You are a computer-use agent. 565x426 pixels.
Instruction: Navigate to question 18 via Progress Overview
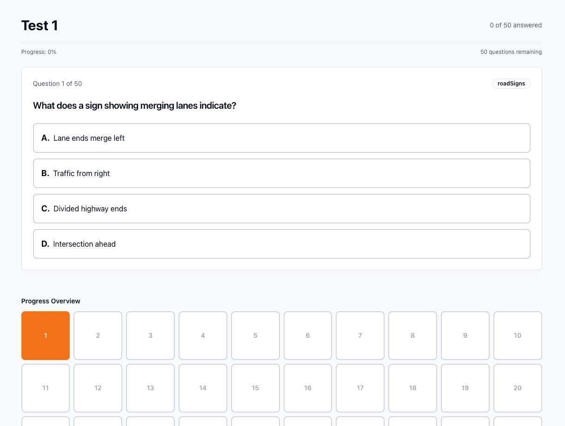click(x=412, y=388)
